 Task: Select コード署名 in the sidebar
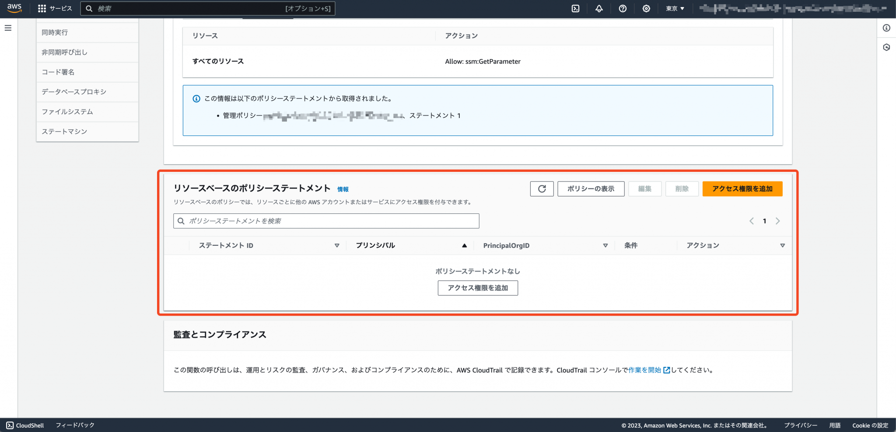57,72
